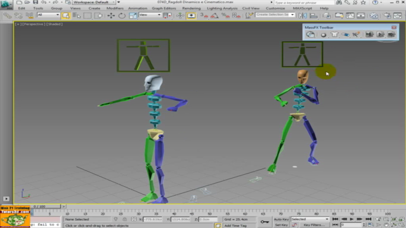
Task: Activate Select and Rotate tool
Action: point(122,15)
